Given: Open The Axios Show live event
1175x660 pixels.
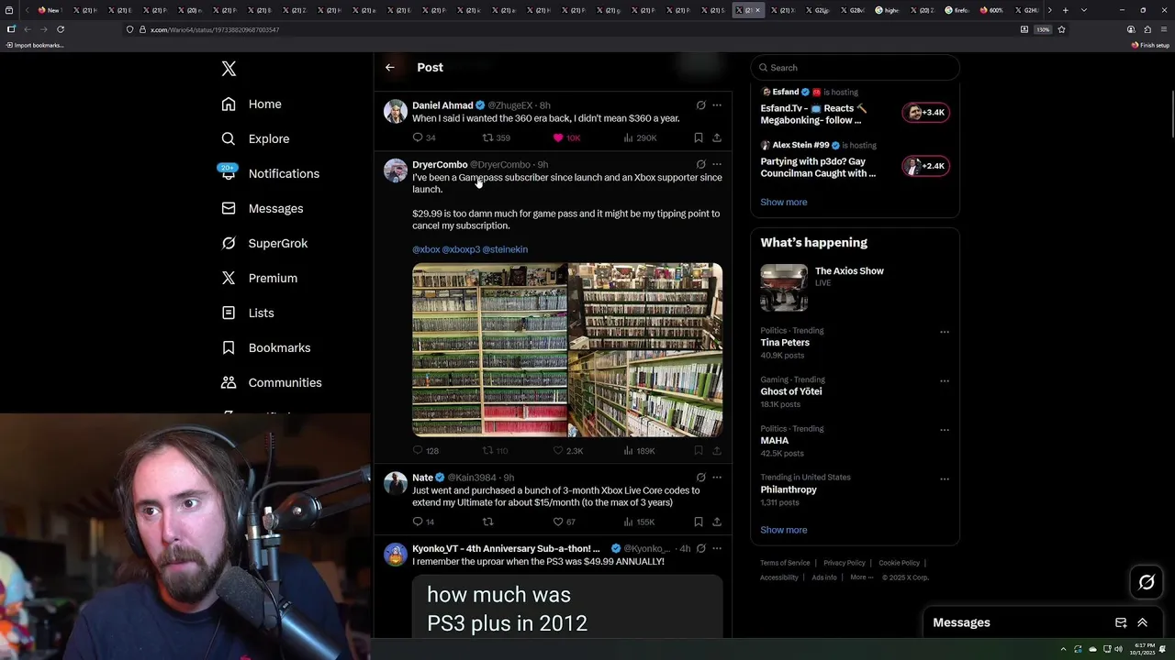Looking at the screenshot, I should point(855,288).
